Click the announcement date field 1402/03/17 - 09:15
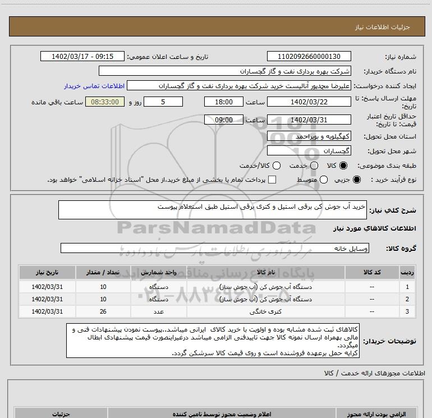Screen dimensions: 432x418 (82, 57)
